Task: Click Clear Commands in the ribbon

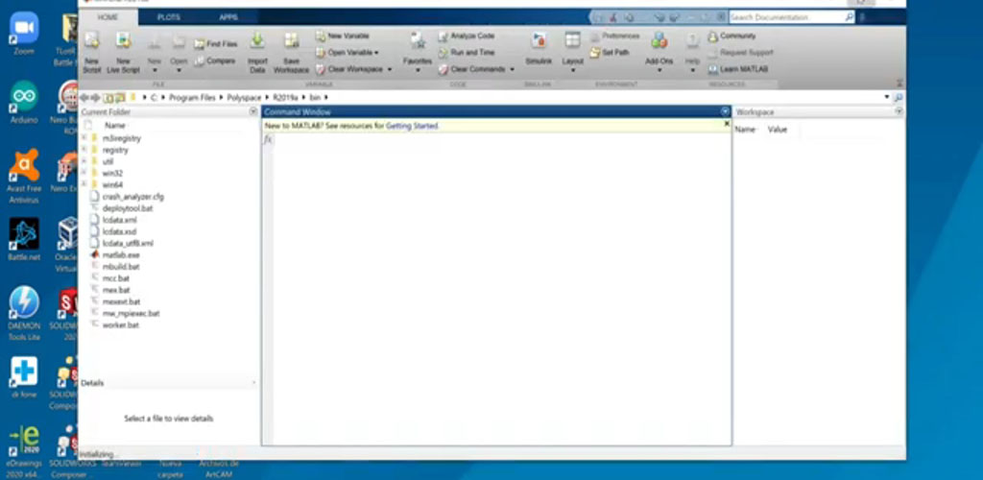Action: (472, 69)
